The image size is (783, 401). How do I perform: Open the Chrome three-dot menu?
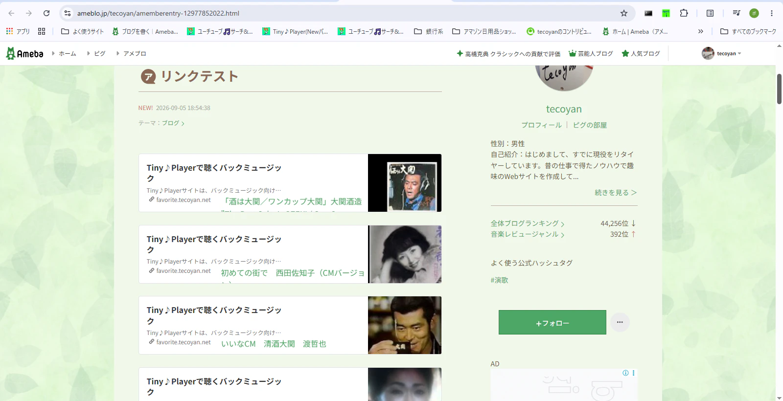click(772, 13)
